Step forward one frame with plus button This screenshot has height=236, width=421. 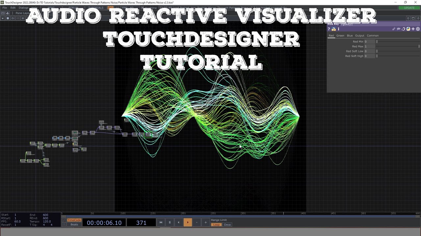point(206,223)
